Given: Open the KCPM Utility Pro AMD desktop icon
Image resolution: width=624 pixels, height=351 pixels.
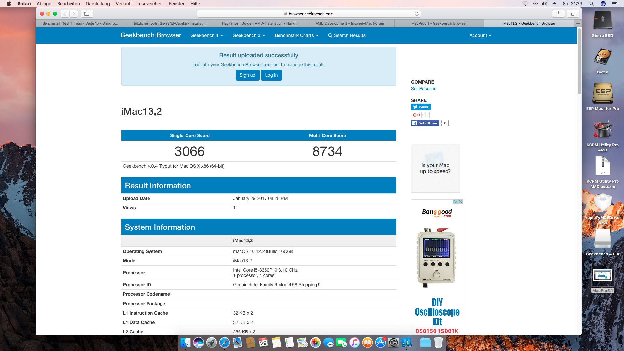Looking at the screenshot, I should tap(603, 130).
